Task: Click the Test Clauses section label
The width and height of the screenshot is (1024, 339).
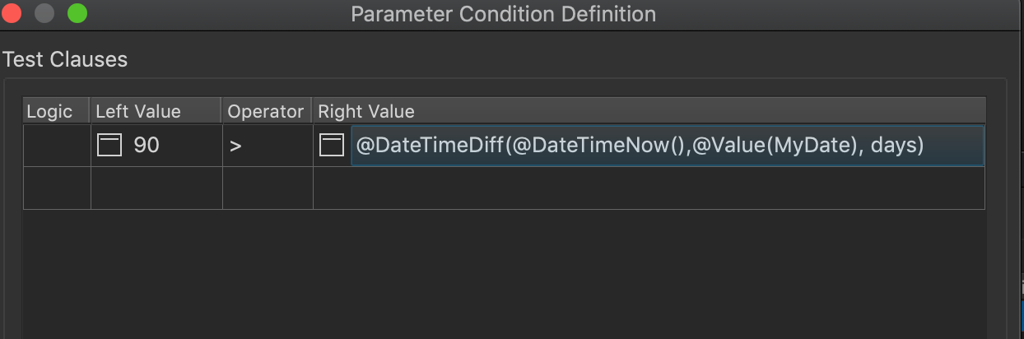Action: (x=65, y=59)
